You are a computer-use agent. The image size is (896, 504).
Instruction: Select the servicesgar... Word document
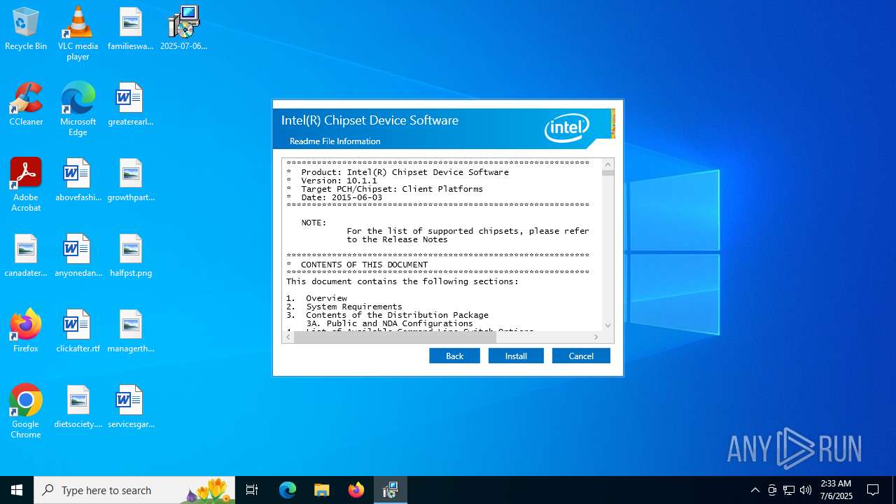[x=130, y=407]
